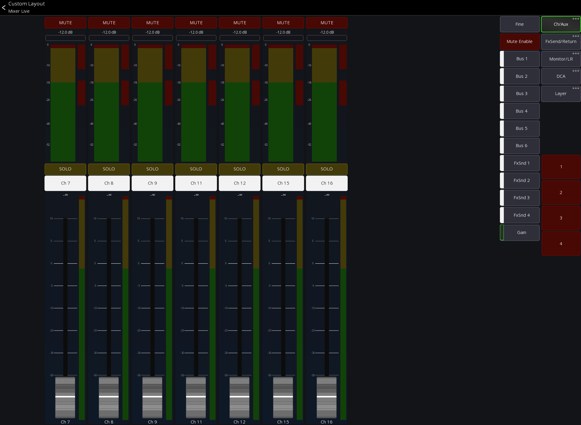This screenshot has width=581, height=425.
Task: Click the Ch 7 fader knob
Action: 65,397
